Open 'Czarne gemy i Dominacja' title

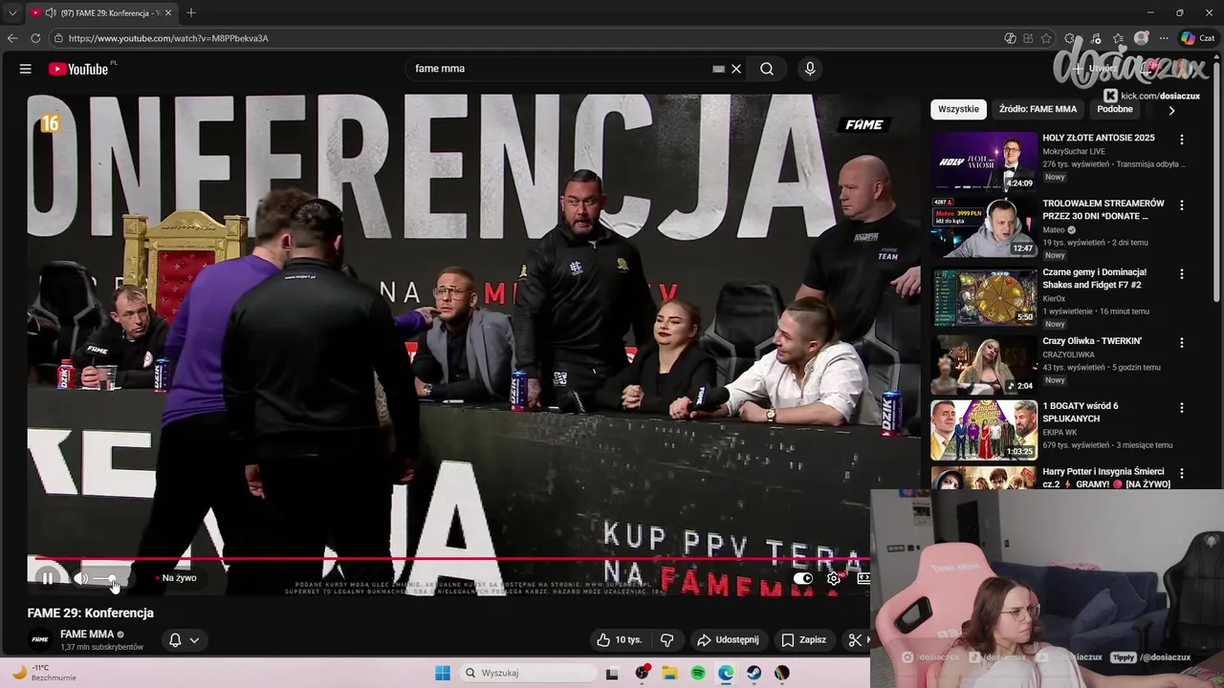click(1094, 278)
